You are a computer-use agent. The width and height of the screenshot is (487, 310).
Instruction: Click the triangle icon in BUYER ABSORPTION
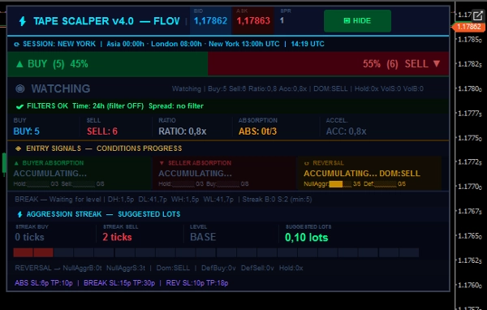pos(16,163)
